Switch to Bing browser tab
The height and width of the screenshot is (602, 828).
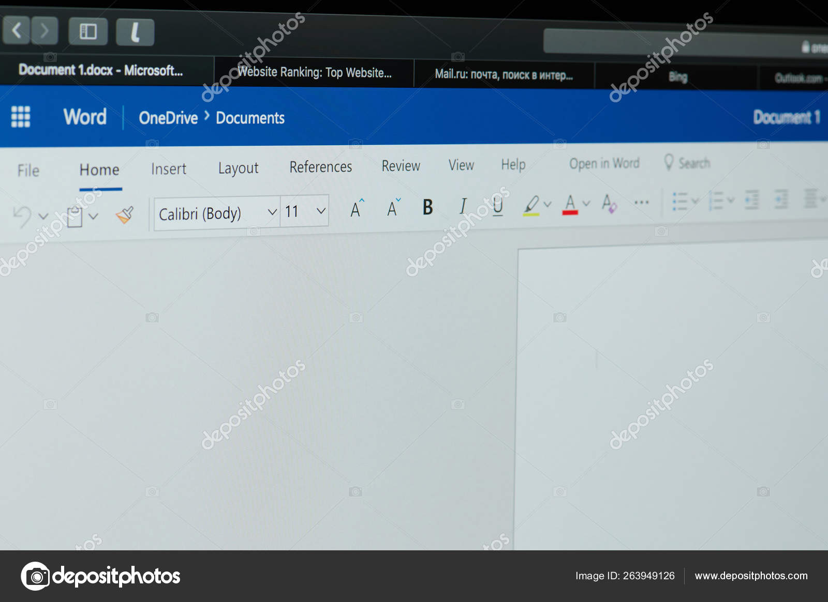[x=677, y=77]
